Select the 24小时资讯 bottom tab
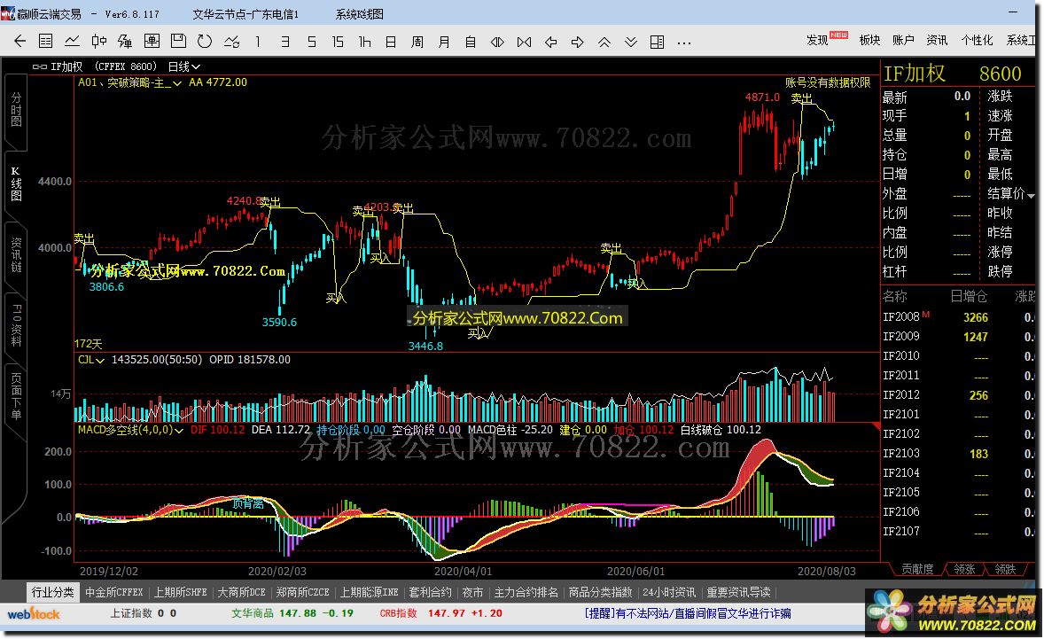 668,592
